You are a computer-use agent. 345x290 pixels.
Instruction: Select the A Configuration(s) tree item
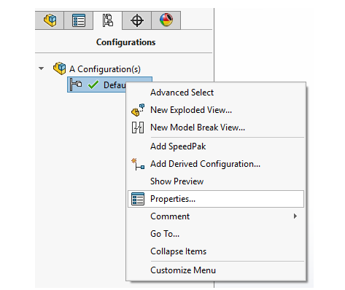[105, 69]
